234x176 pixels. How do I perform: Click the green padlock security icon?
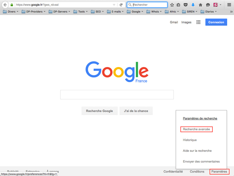point(12,5)
